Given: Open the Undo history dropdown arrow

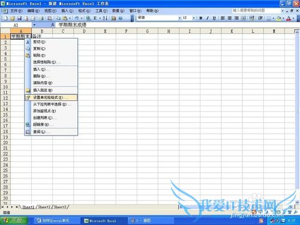Looking at the screenshot, I should [82, 18].
